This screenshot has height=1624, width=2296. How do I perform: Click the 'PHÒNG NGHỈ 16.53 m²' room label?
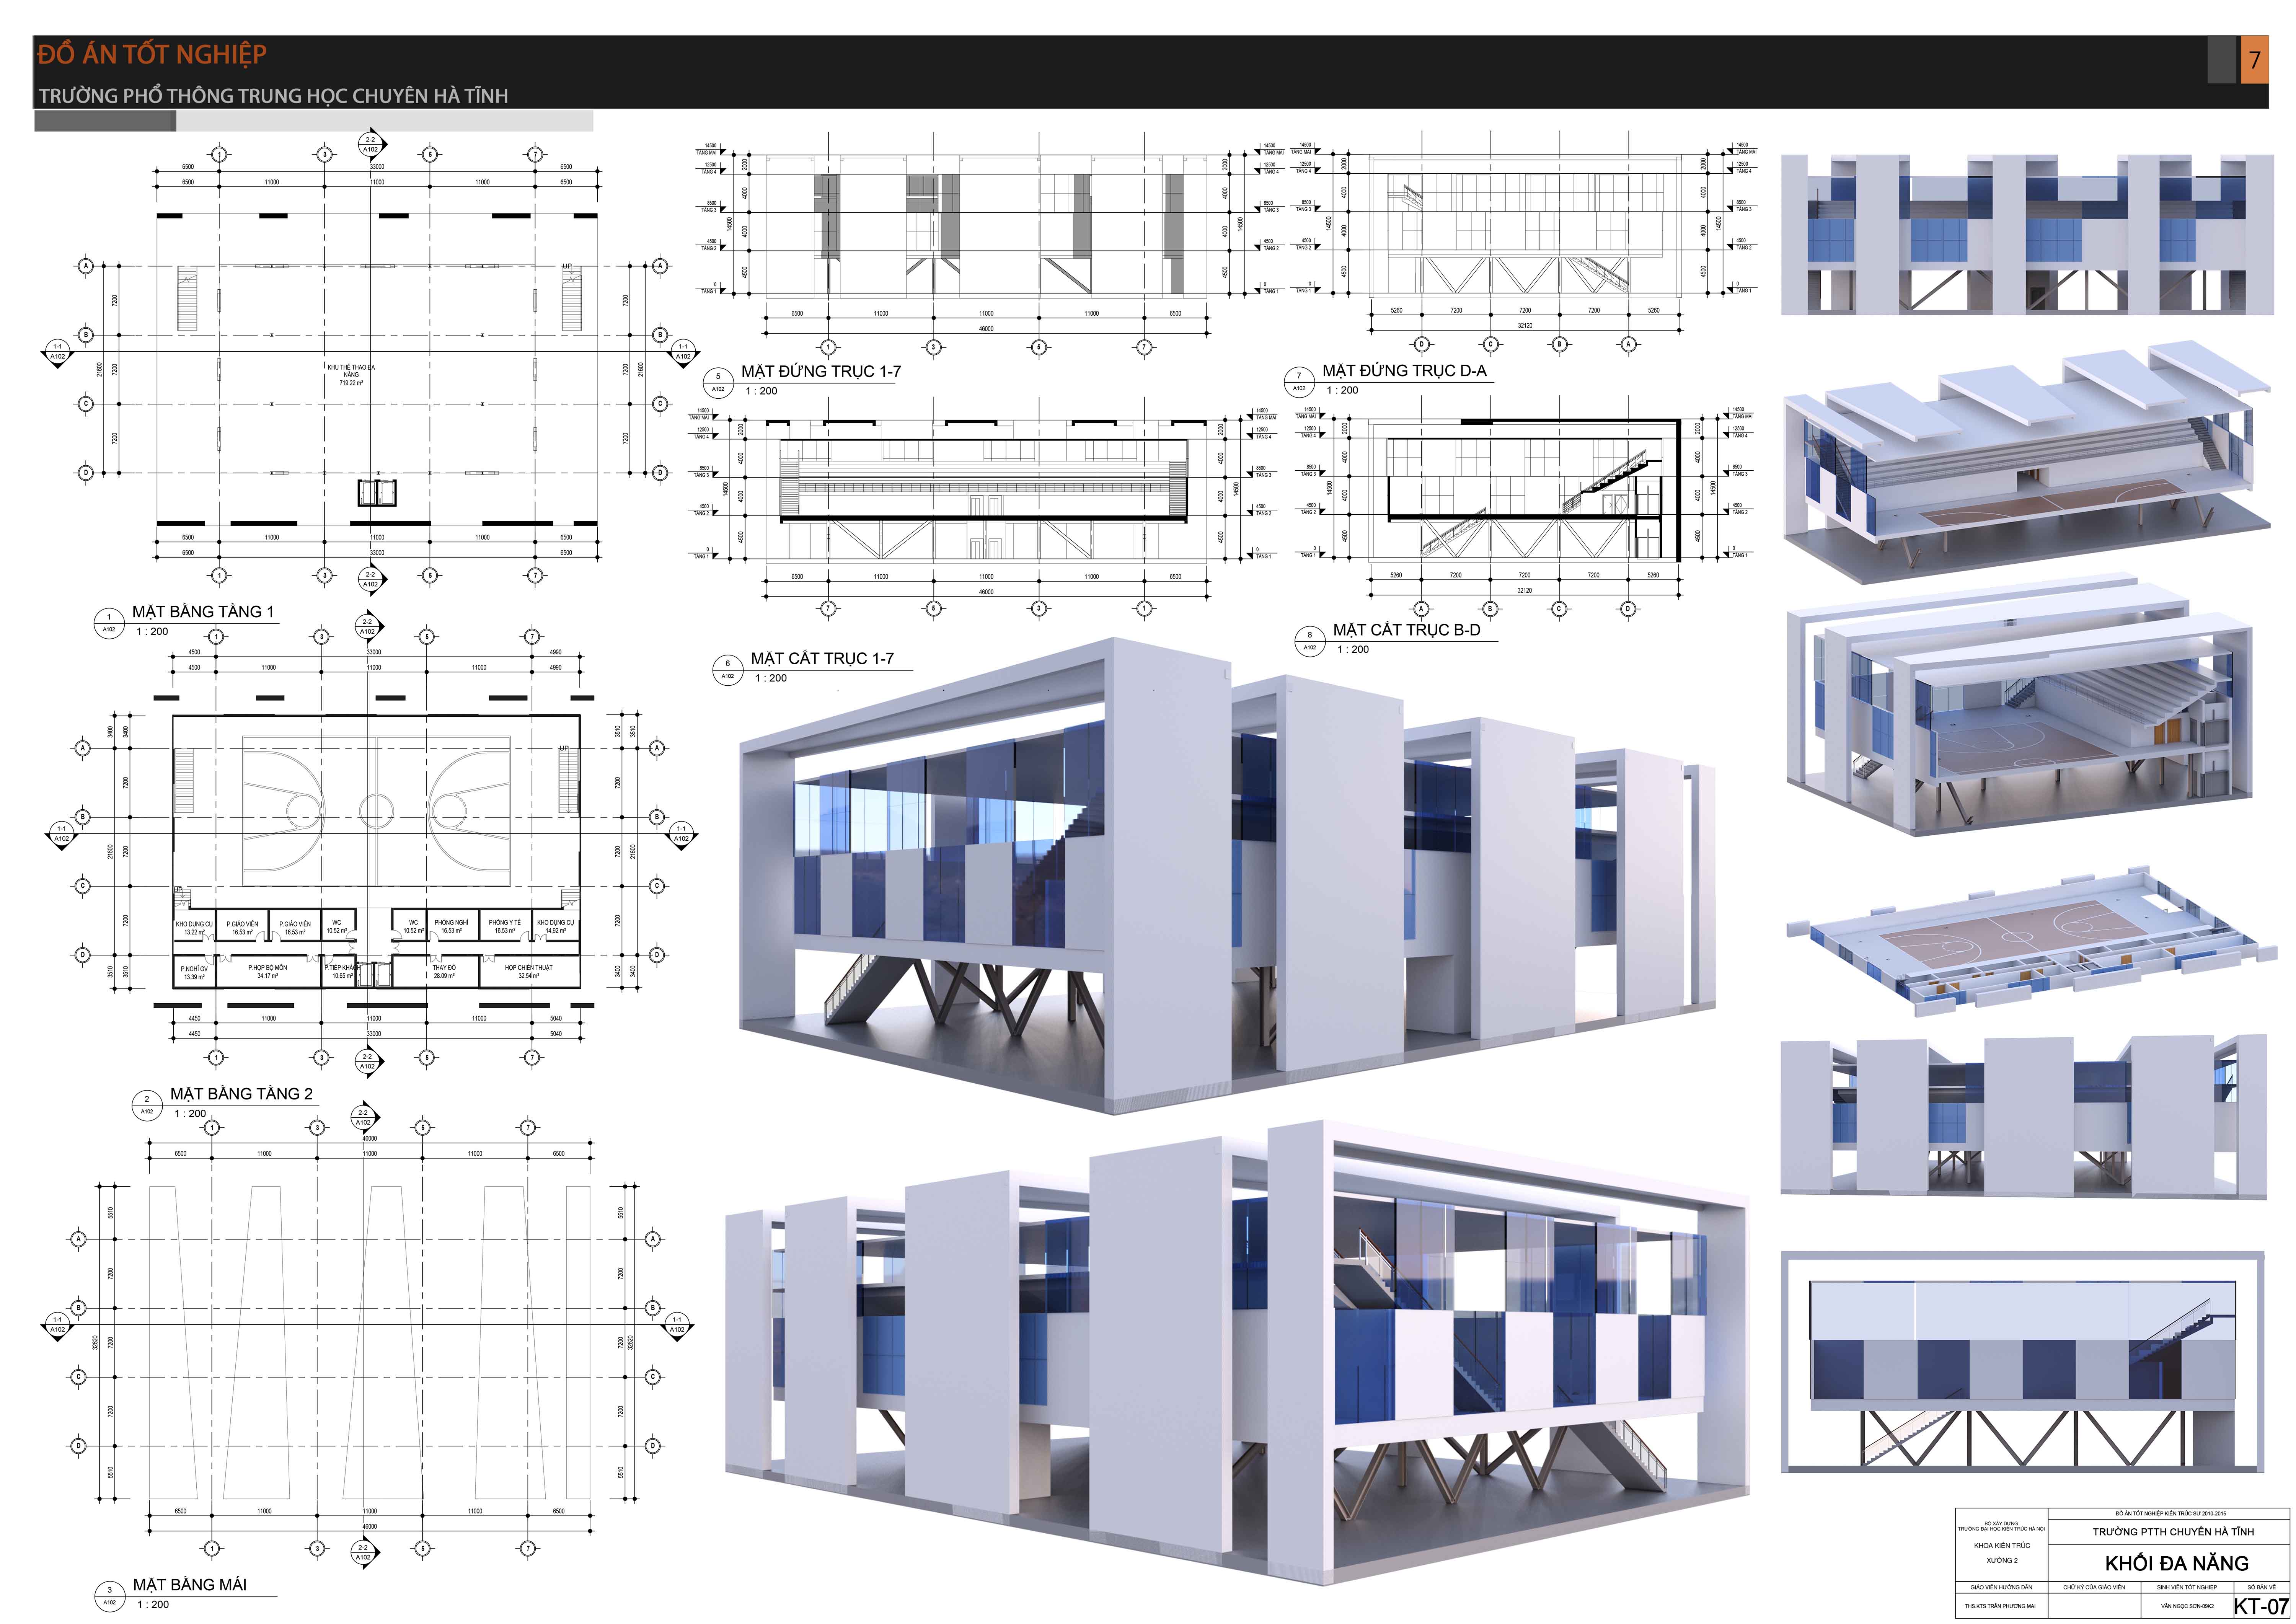[x=451, y=926]
